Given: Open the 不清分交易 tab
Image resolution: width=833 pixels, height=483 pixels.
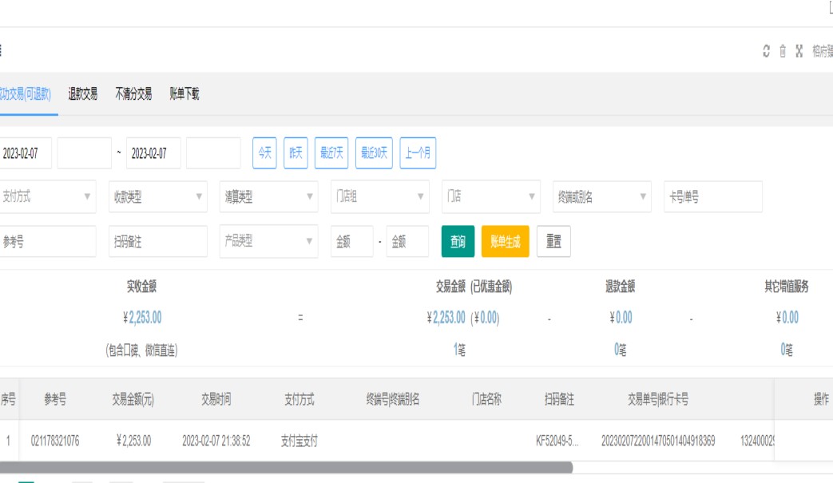Looking at the screenshot, I should point(133,94).
